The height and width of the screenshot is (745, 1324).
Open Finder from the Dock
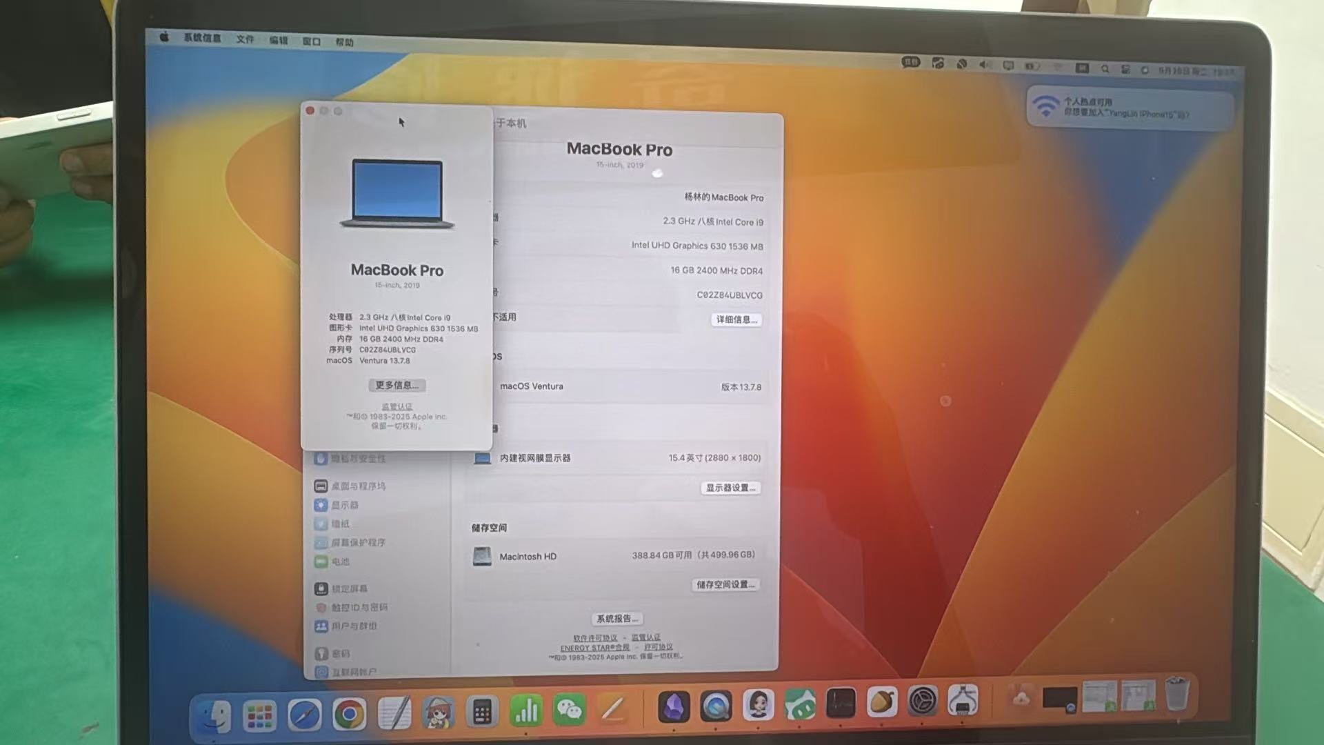pos(214,715)
